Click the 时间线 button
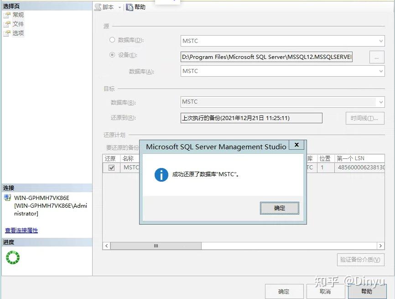The width and height of the screenshot is (395, 299). pyautogui.click(x=365, y=118)
